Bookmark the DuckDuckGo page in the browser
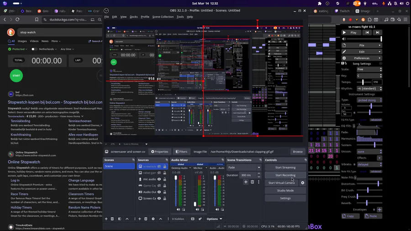The width and height of the screenshot is (411, 231). click(37, 20)
